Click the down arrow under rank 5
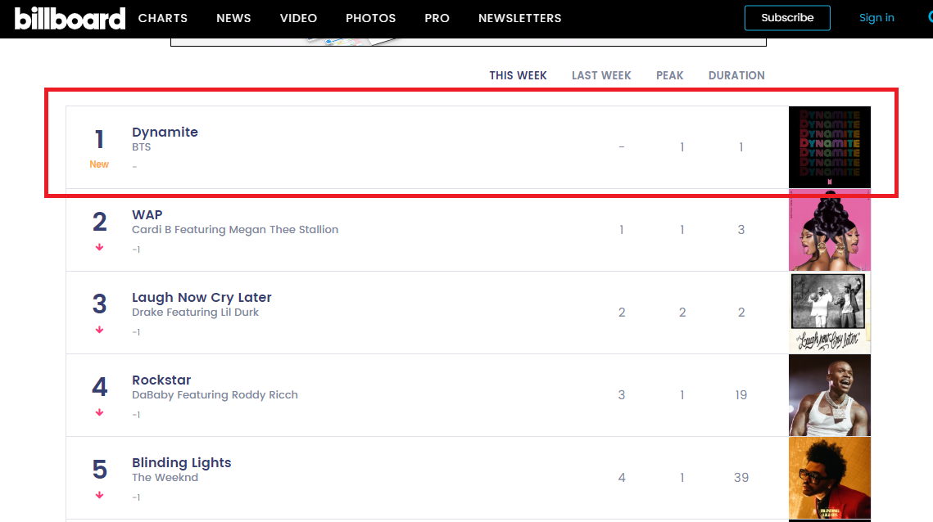This screenshot has width=933, height=522. [x=99, y=495]
